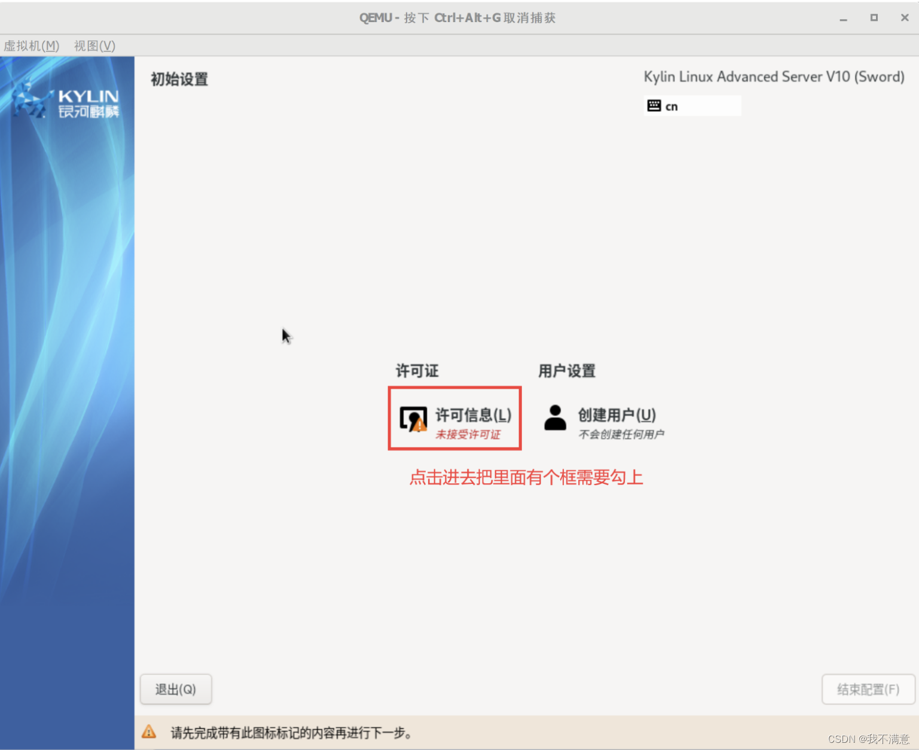The image size is (919, 750).
Task: Open 创建用户(U) user creation settings
Action: tap(604, 421)
